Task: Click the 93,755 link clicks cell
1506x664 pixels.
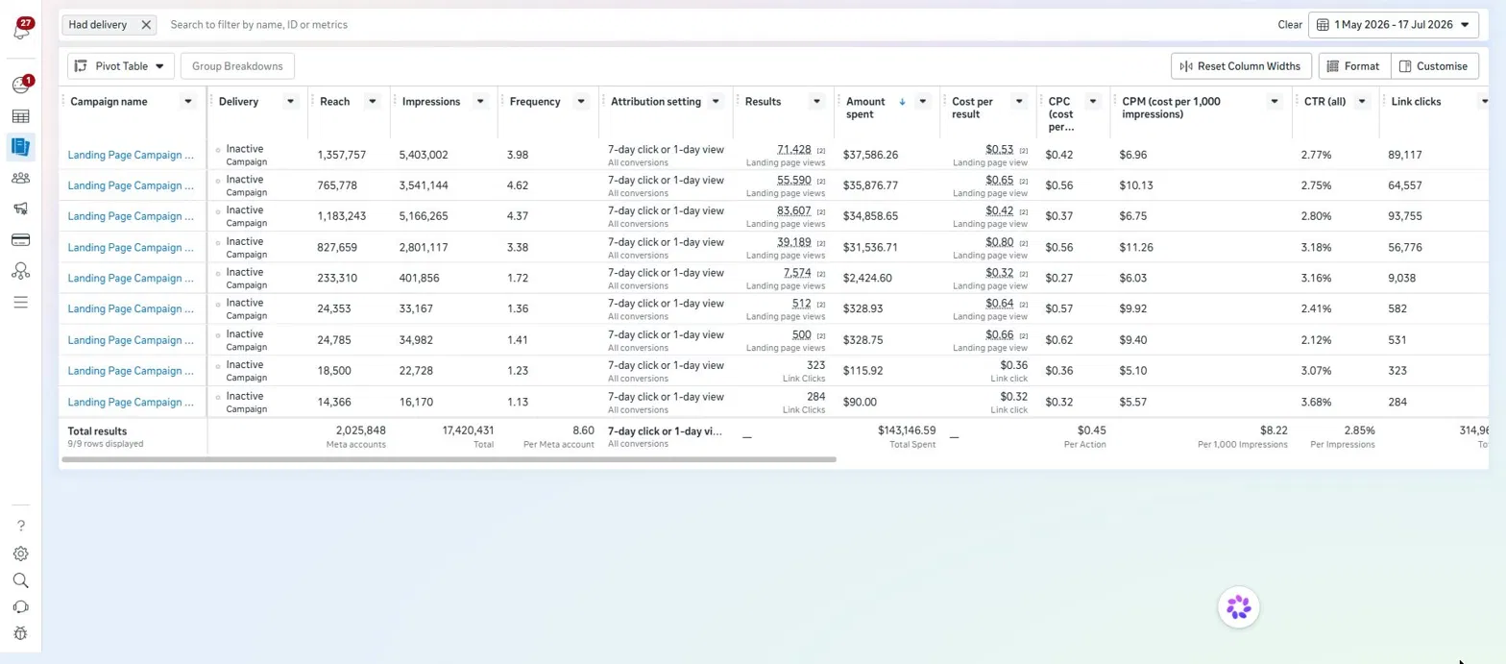Action: click(1405, 216)
